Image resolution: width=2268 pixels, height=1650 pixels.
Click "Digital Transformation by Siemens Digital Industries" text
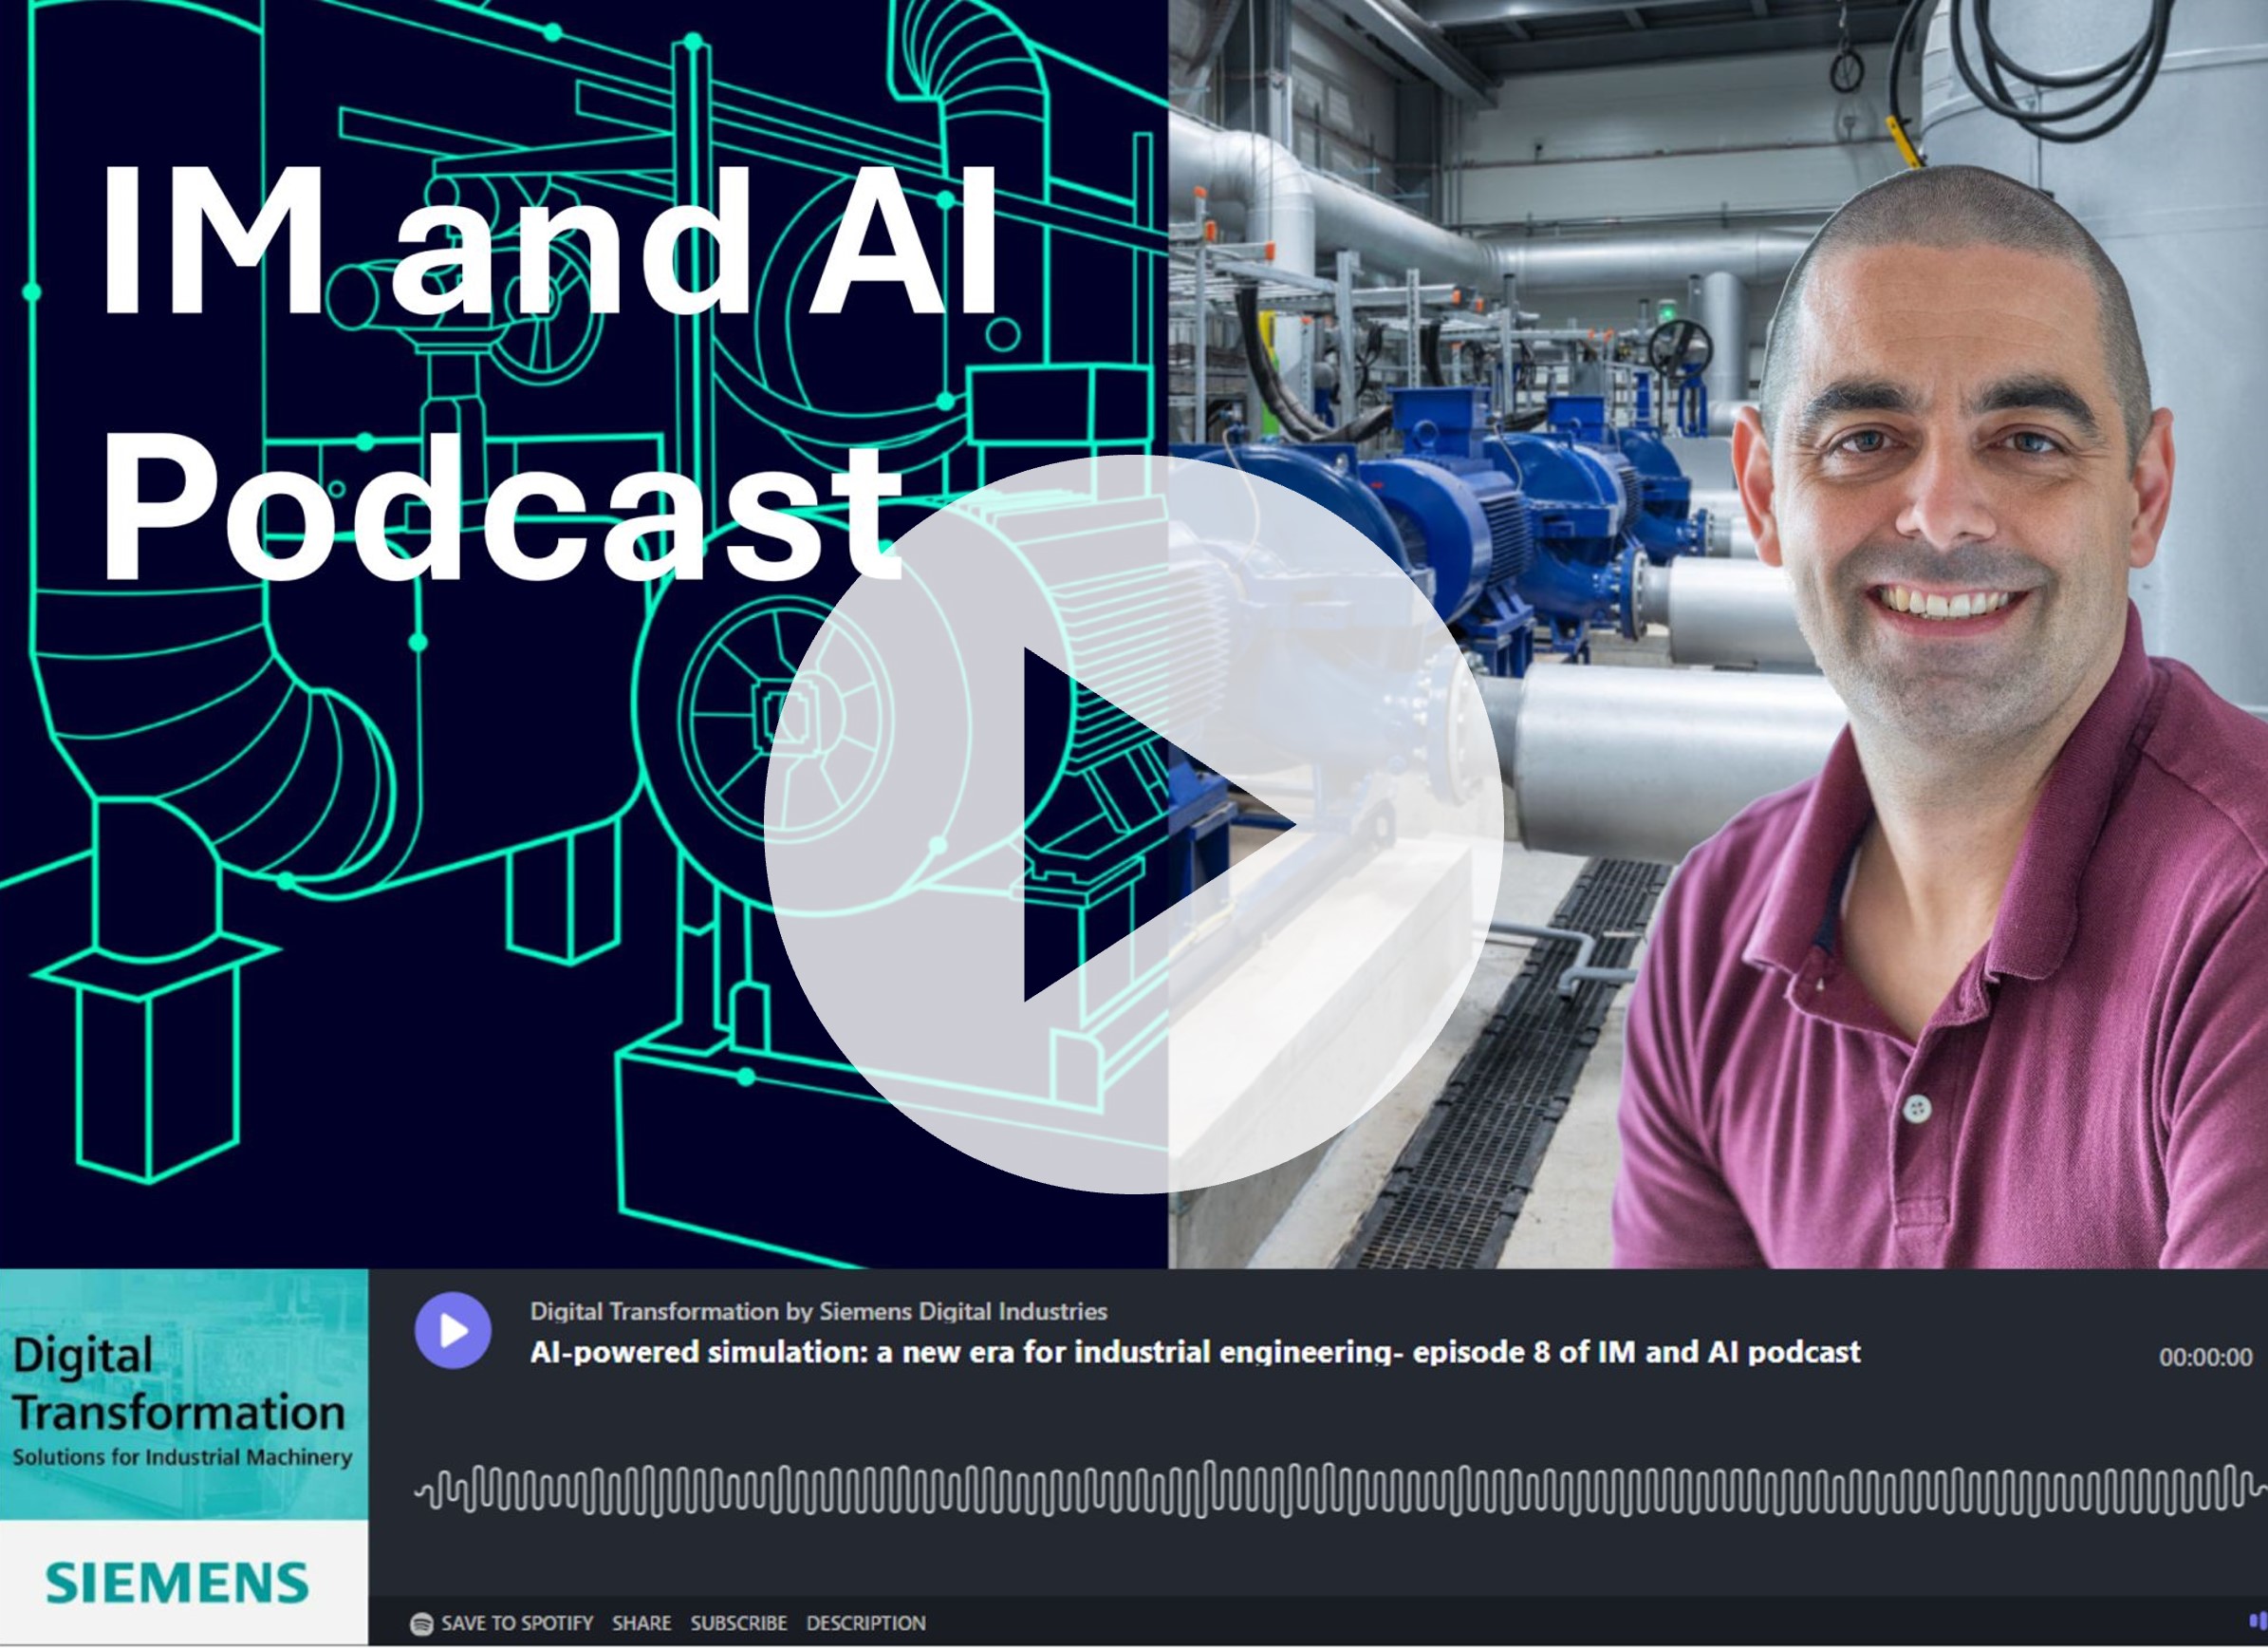(x=818, y=1311)
